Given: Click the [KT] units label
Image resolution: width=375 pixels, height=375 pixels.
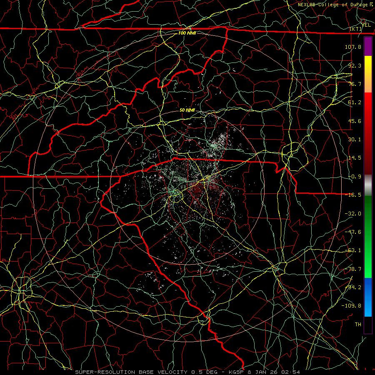Looking at the screenshot, I should click(356, 29).
